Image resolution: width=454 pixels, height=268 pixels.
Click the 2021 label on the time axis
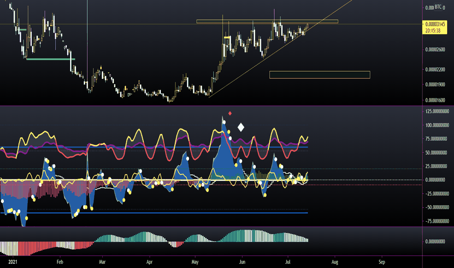point(13,262)
